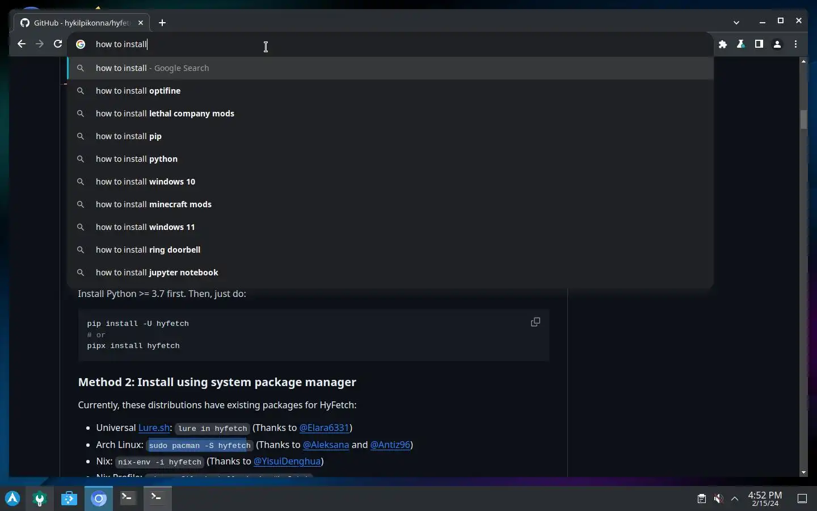Open the clock showing 4:52 PM
The image size is (817, 511).
765,499
